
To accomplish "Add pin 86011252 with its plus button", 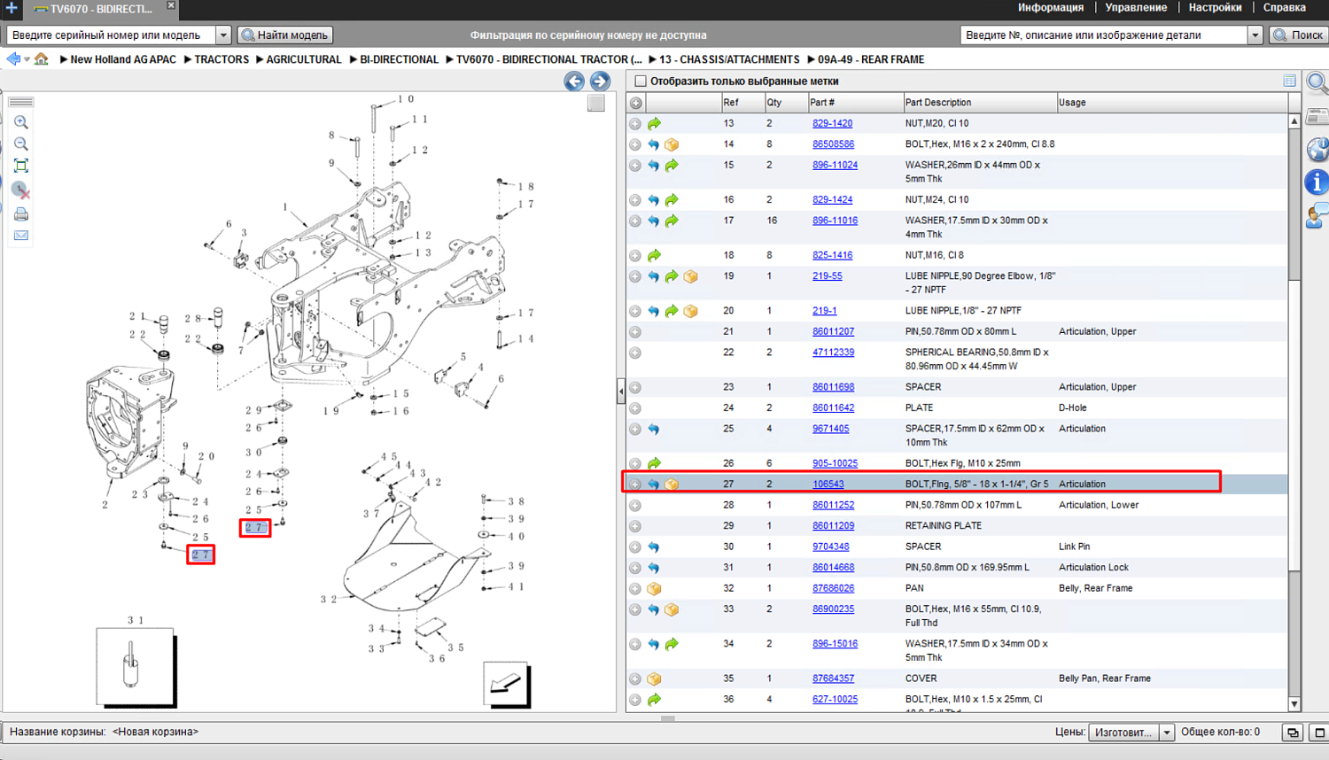I will (x=635, y=505).
